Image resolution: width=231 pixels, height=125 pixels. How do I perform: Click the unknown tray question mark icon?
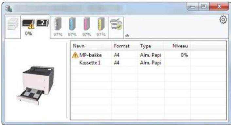(43, 23)
